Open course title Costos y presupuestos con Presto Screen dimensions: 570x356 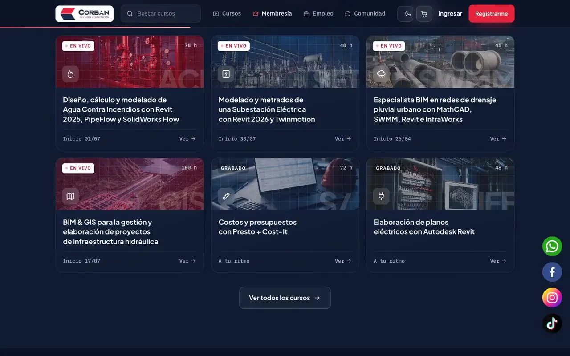[257, 227]
